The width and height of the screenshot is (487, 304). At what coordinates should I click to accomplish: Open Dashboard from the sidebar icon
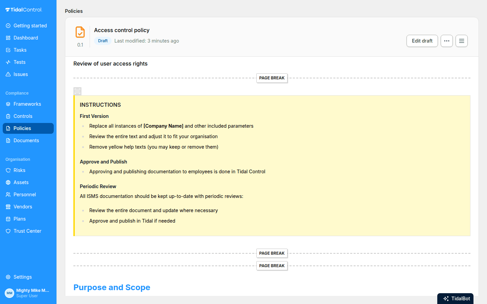click(x=8, y=38)
